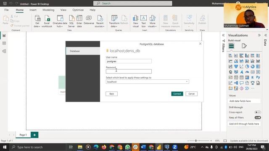Expand the Data pane
This screenshot has width=269, height=151.
point(266,35)
